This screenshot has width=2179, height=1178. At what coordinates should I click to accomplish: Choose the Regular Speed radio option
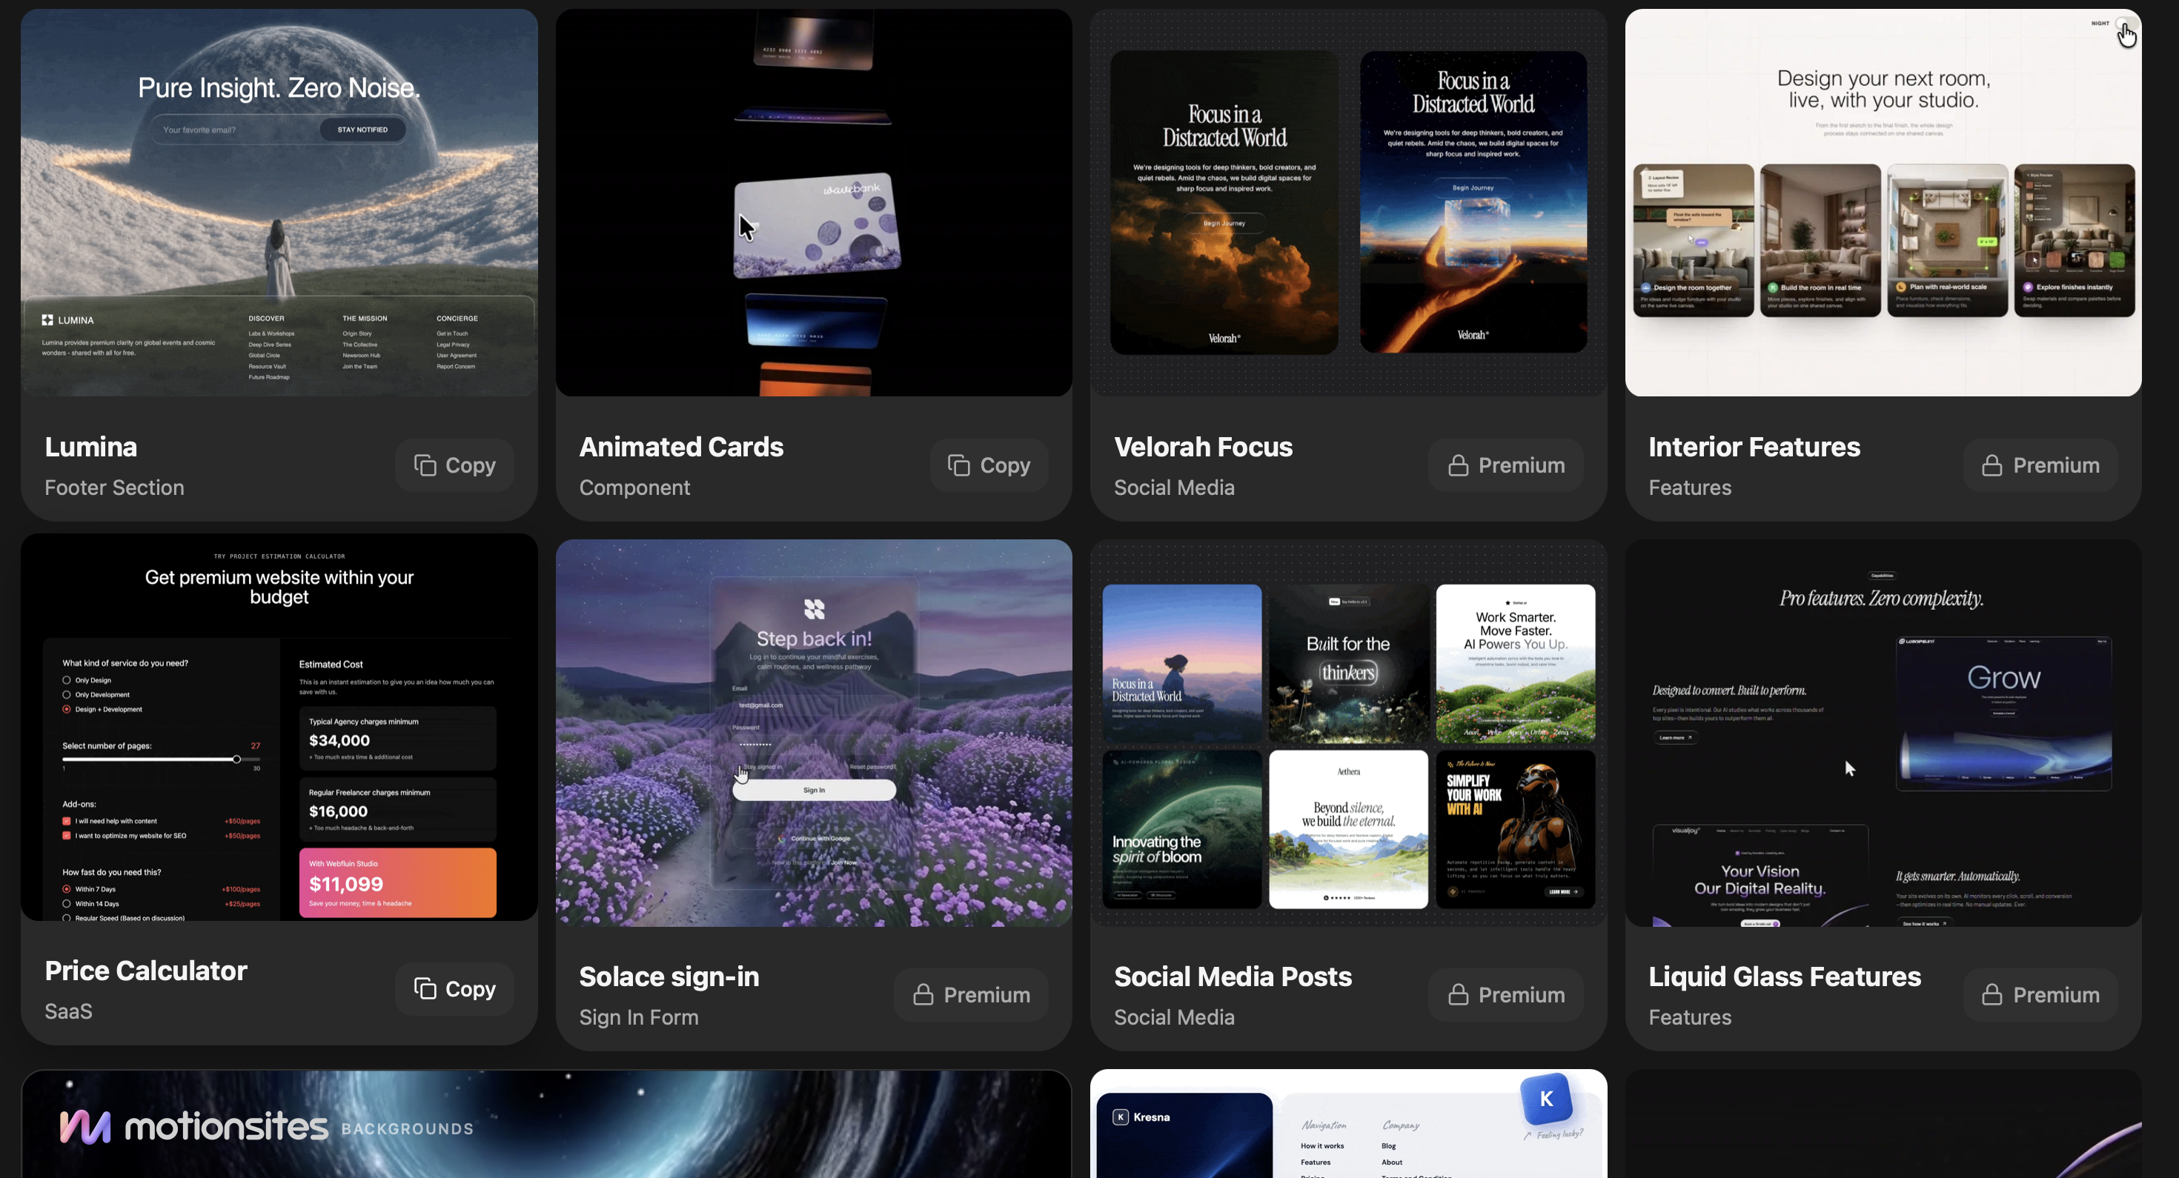click(66, 917)
